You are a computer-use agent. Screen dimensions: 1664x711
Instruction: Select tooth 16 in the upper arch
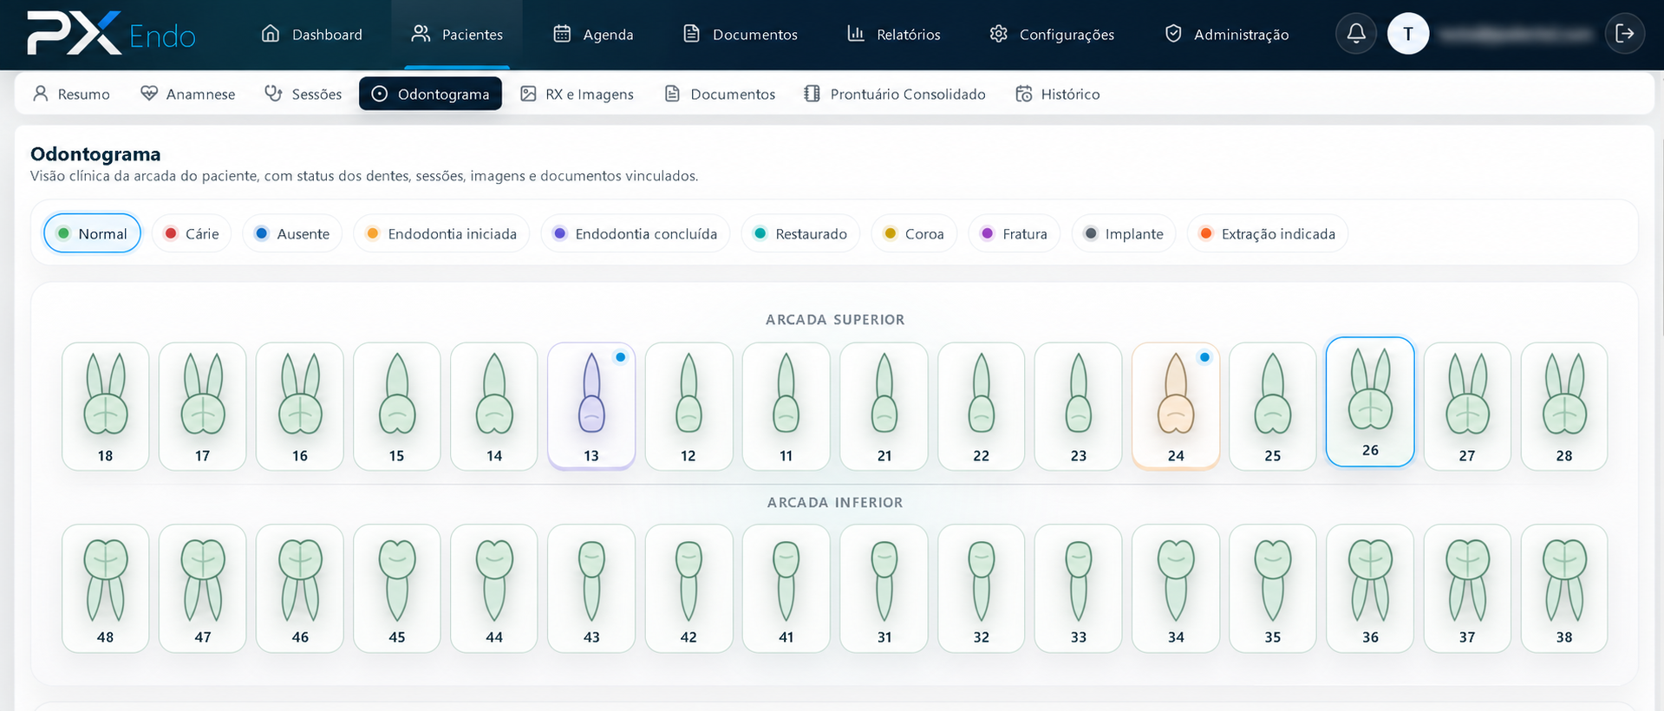coord(300,407)
